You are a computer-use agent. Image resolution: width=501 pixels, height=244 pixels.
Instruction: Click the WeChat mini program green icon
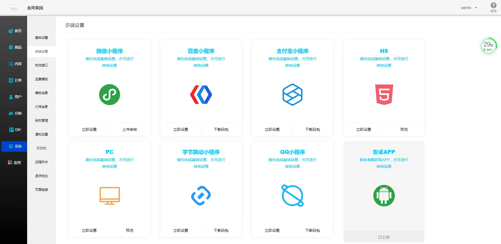tap(109, 95)
